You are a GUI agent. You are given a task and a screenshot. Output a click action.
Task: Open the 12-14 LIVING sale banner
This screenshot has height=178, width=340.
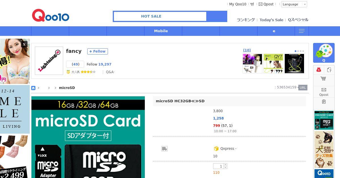(15, 110)
